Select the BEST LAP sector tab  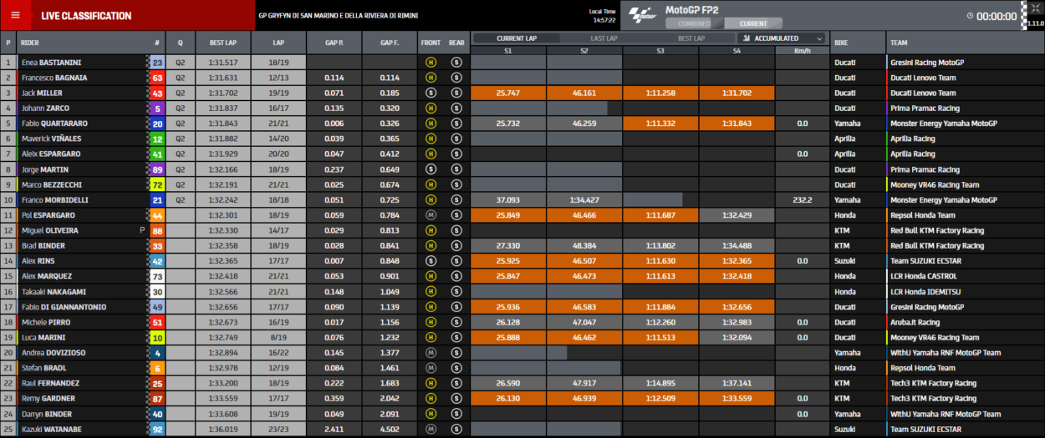point(691,38)
